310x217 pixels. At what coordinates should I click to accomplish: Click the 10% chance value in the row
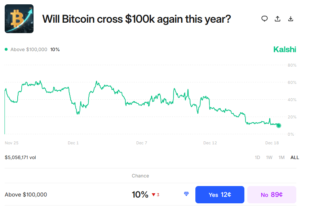click(140, 195)
